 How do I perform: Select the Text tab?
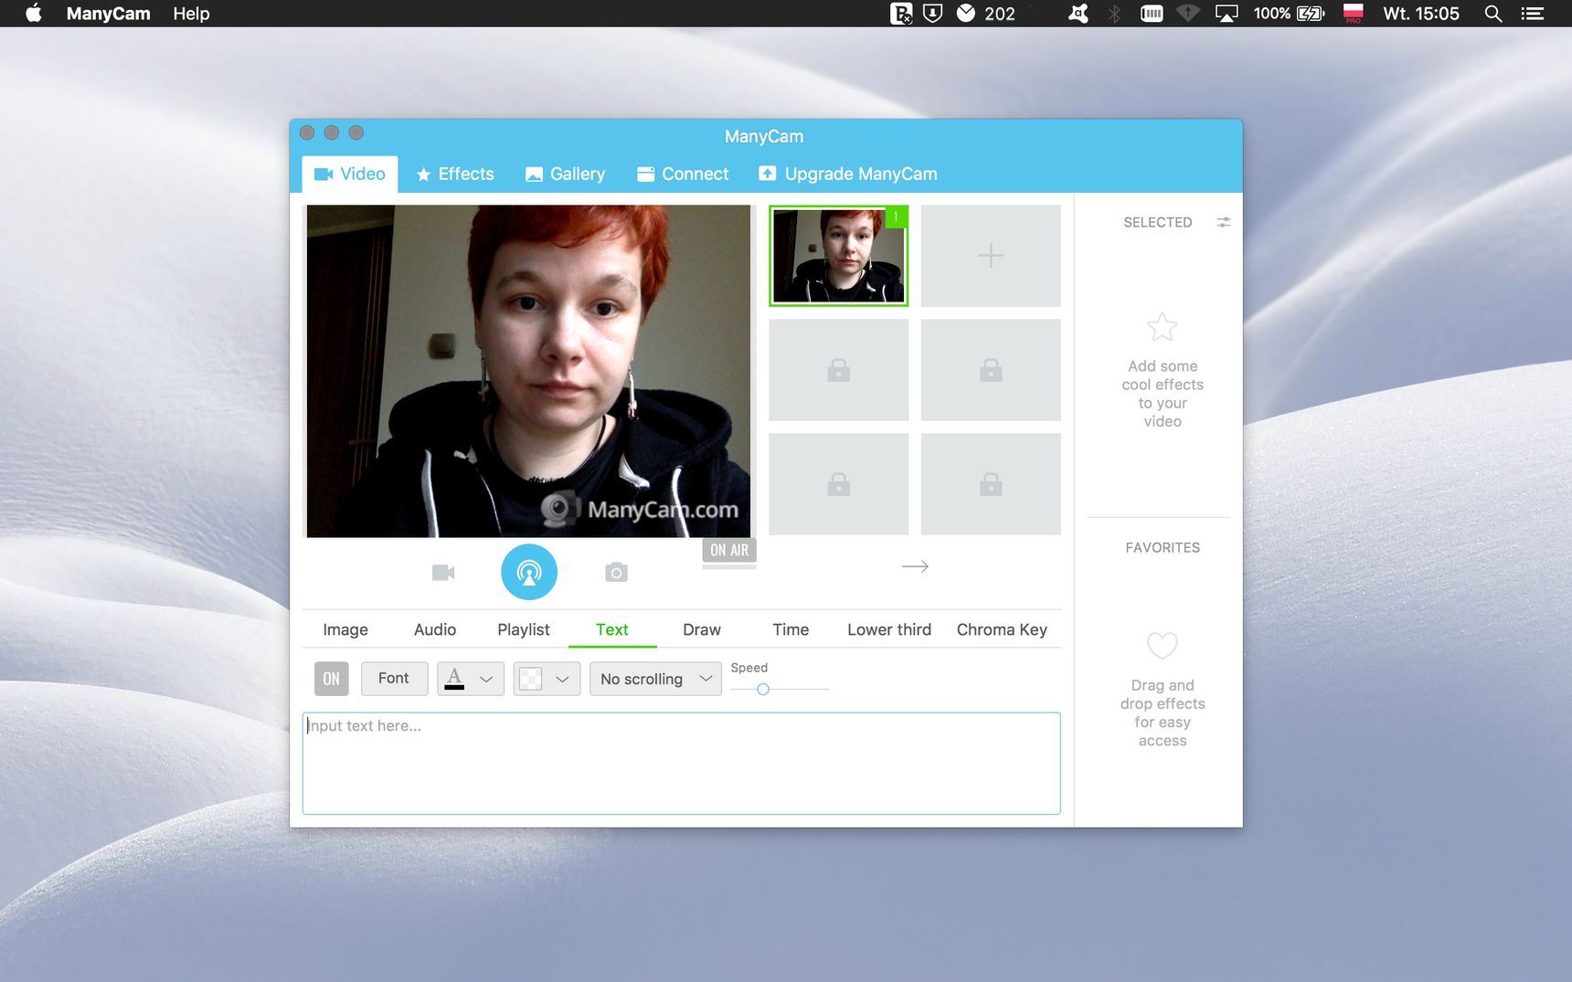point(612,629)
